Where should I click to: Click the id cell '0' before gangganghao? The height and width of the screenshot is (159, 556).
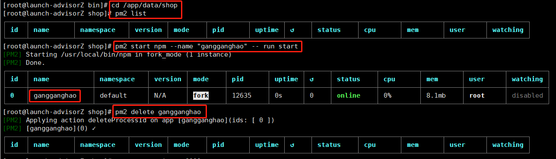pos(12,95)
